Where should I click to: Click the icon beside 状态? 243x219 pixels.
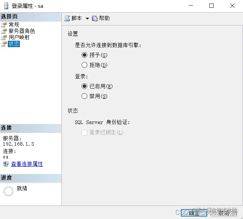coord(4,44)
